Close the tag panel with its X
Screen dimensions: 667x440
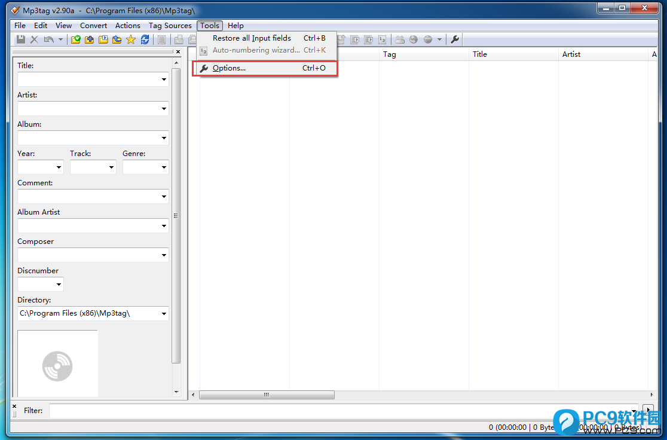178,51
